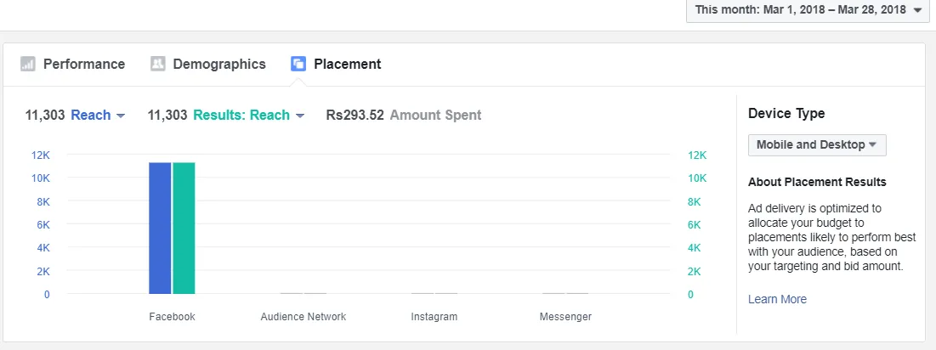Viewport: 936px width, 350px height.
Task: Open the Learn More link
Action: coord(777,299)
